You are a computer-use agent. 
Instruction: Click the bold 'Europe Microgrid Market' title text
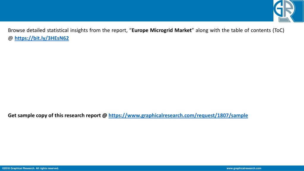[161, 31]
